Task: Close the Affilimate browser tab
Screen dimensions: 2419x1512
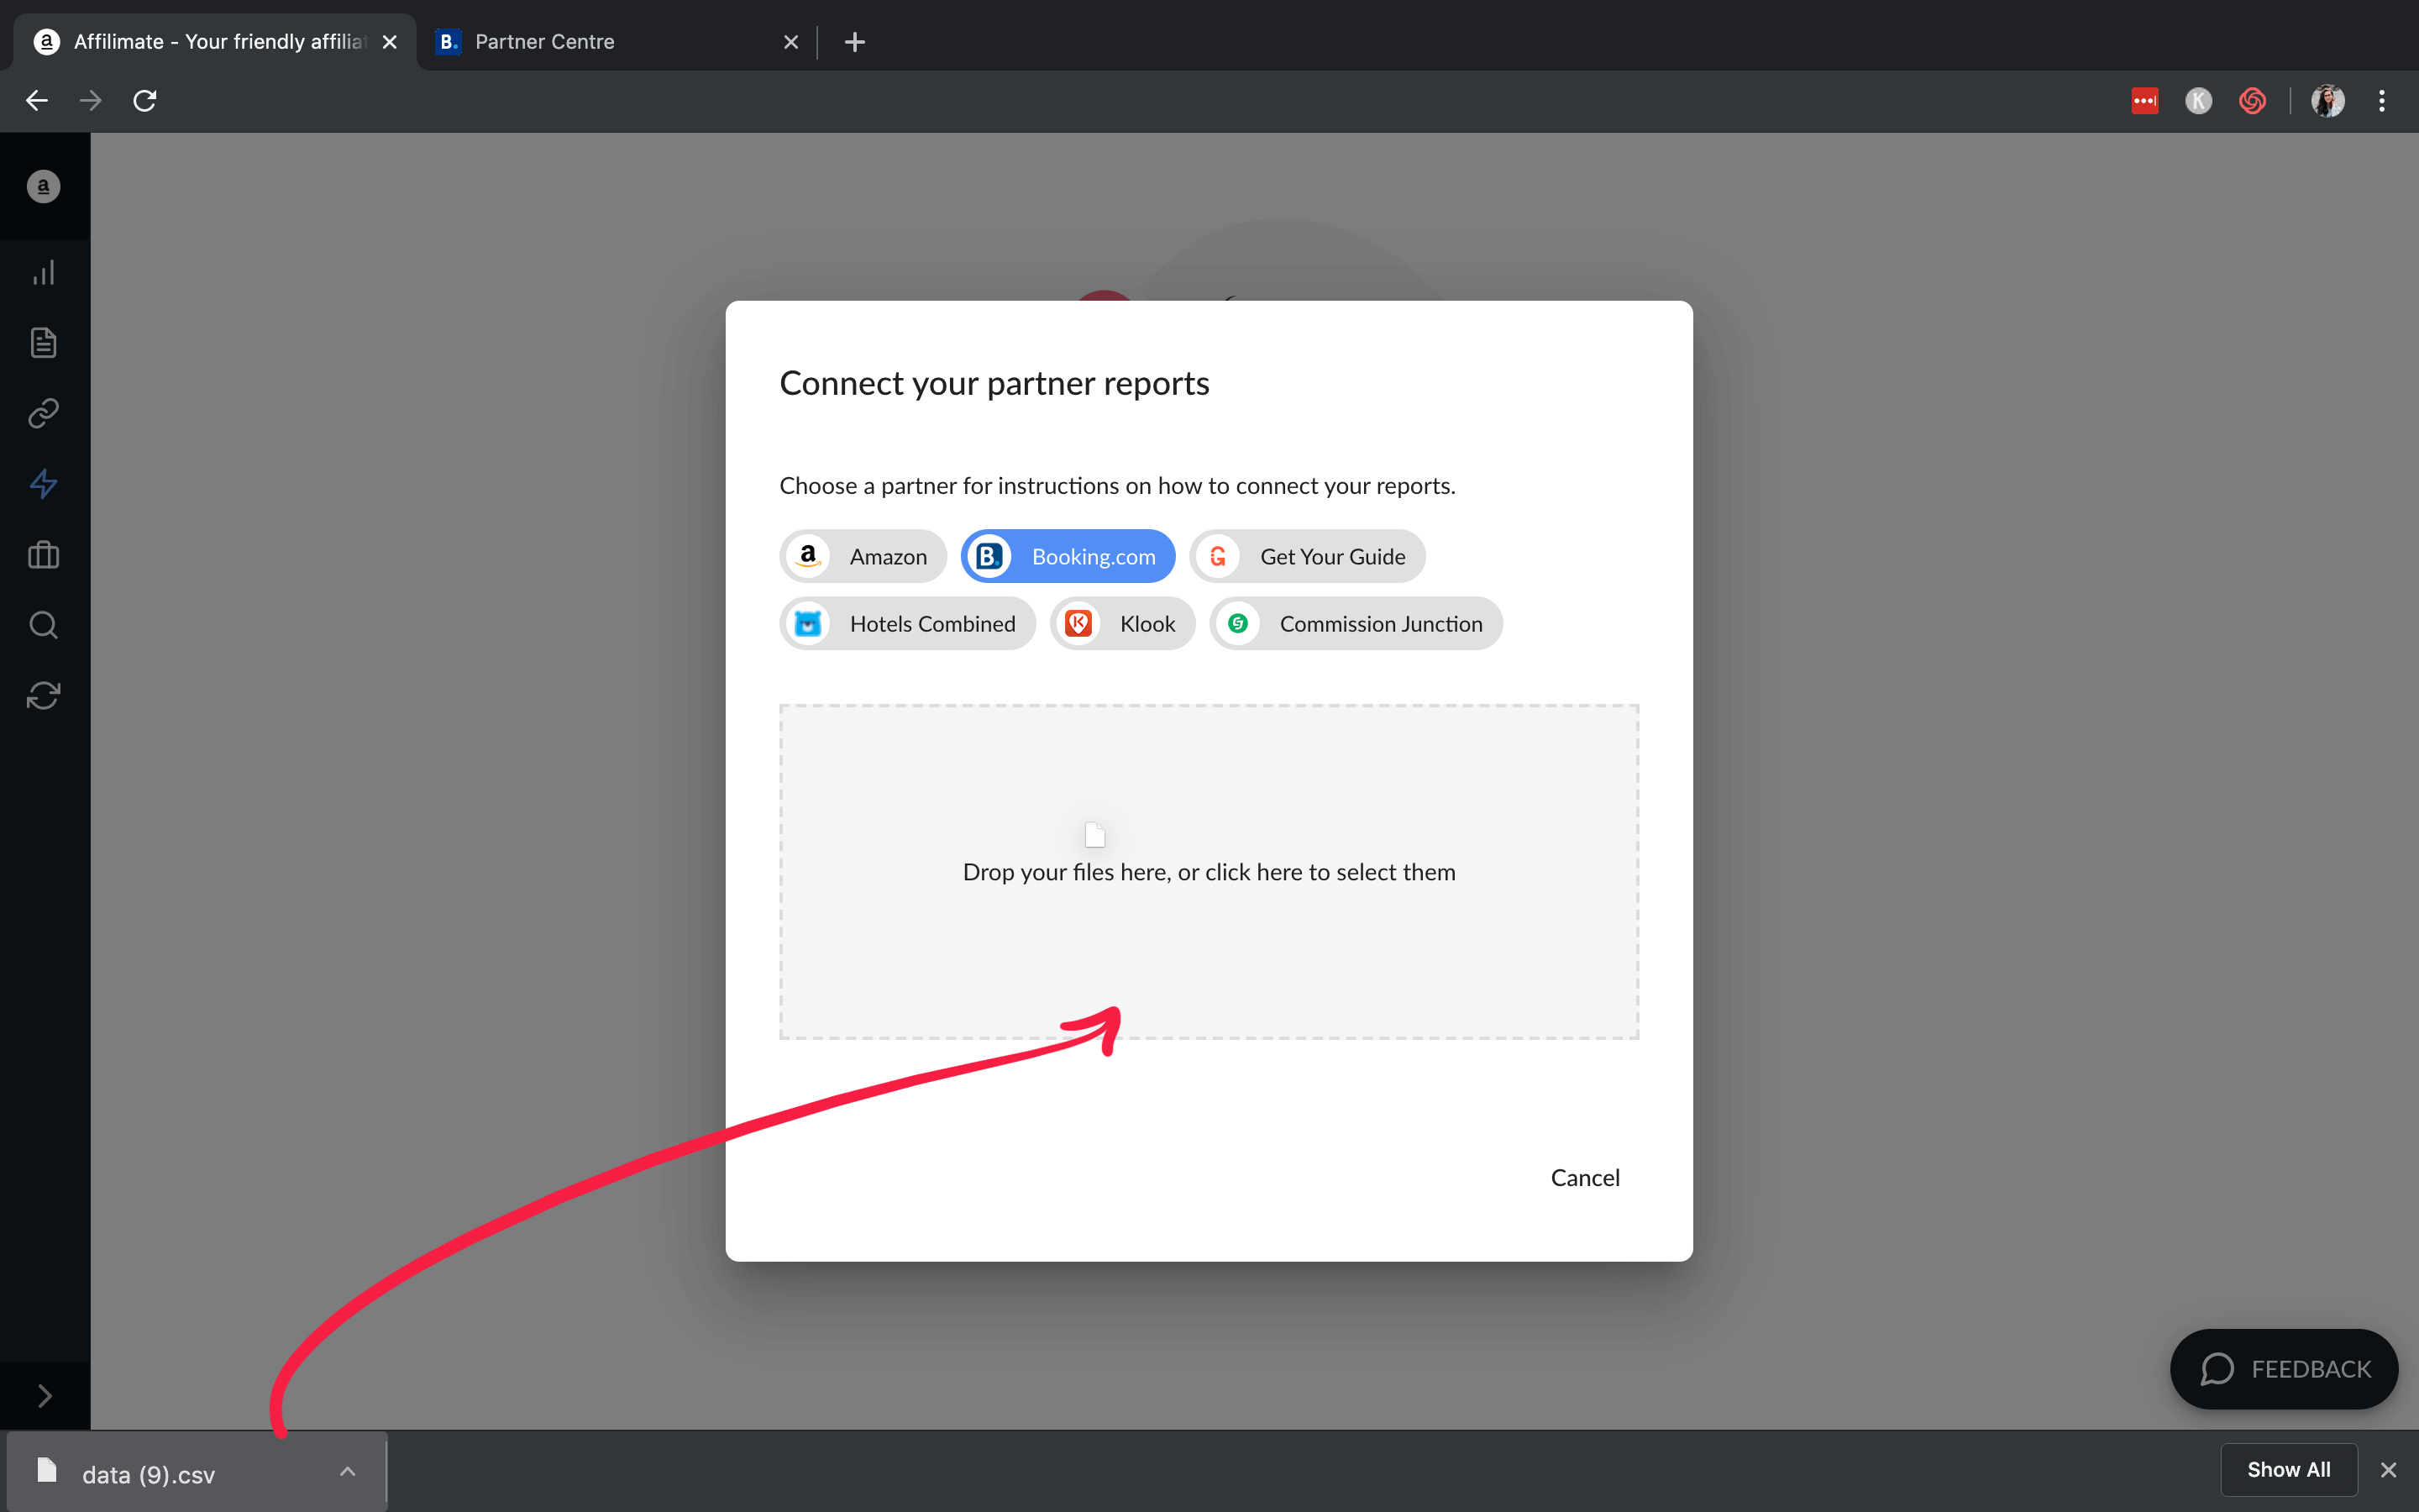Action: pyautogui.click(x=390, y=42)
